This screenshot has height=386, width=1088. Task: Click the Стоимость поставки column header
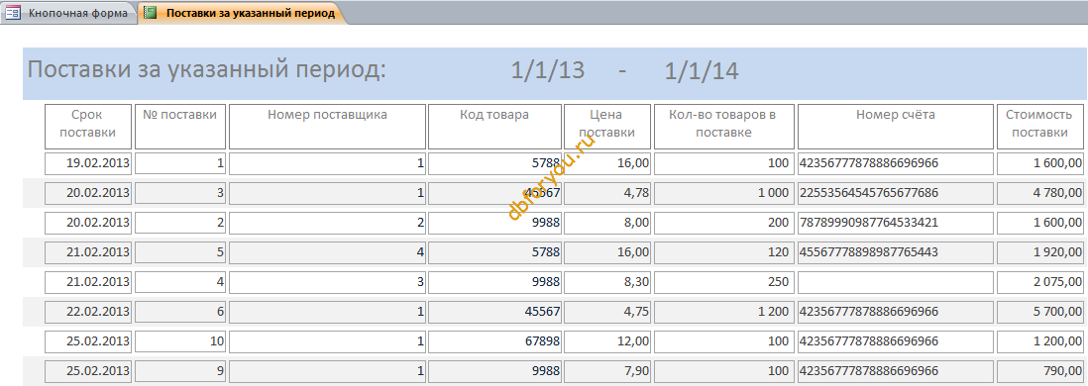click(x=1040, y=126)
